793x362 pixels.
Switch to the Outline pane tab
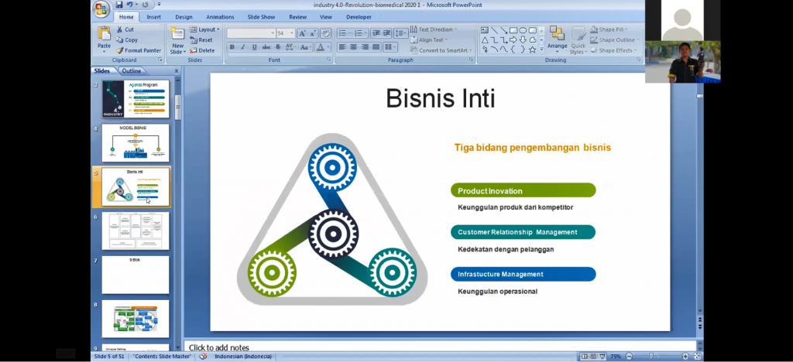[x=131, y=70]
